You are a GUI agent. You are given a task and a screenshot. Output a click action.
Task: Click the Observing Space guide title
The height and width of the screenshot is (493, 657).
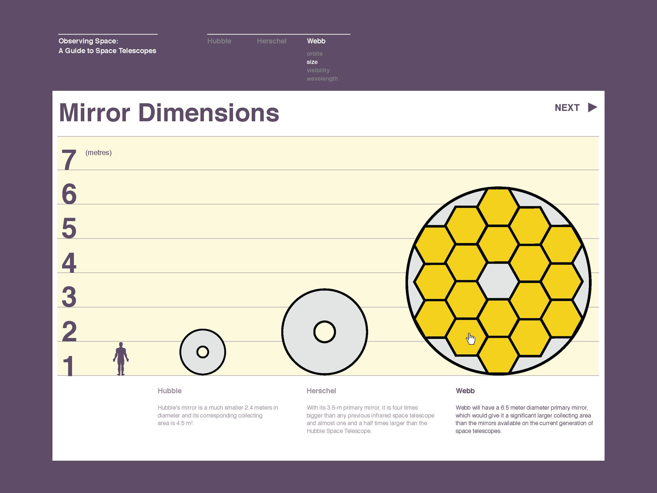[107, 46]
